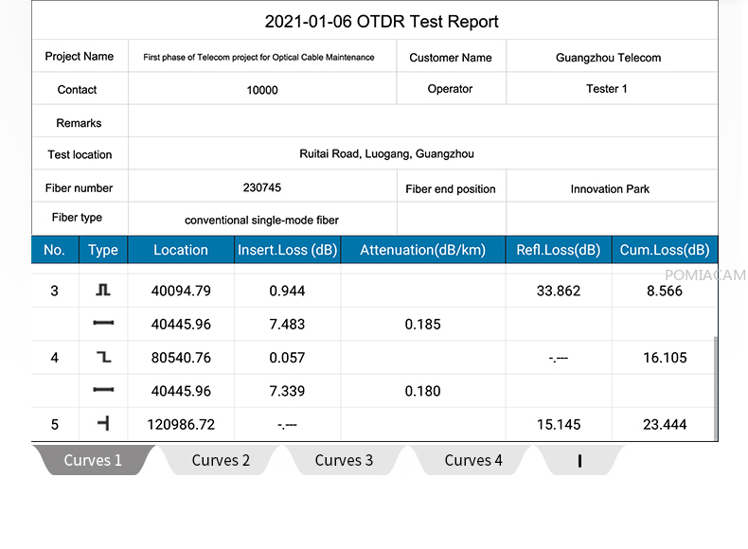The height and width of the screenshot is (549, 748).
Task: Go to the Curves 4 tab
Action: 473,461
